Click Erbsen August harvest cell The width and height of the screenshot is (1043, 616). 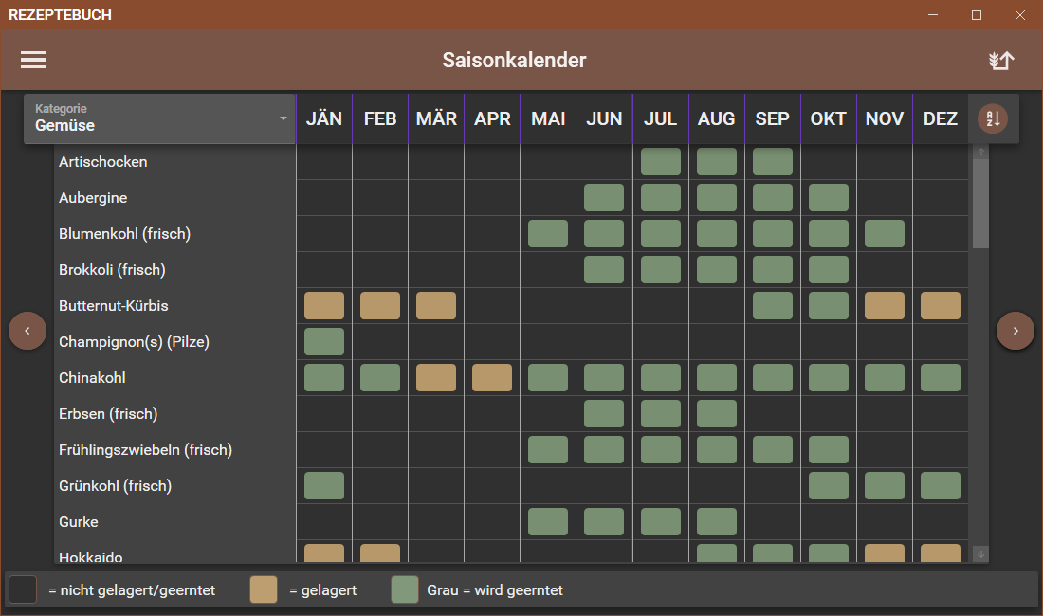717,414
